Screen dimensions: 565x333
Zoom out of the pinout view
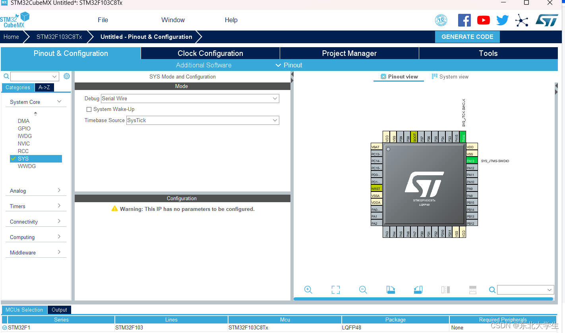[363, 290]
